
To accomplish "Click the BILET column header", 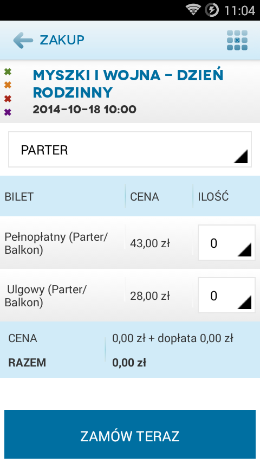I will pyautogui.click(x=19, y=197).
